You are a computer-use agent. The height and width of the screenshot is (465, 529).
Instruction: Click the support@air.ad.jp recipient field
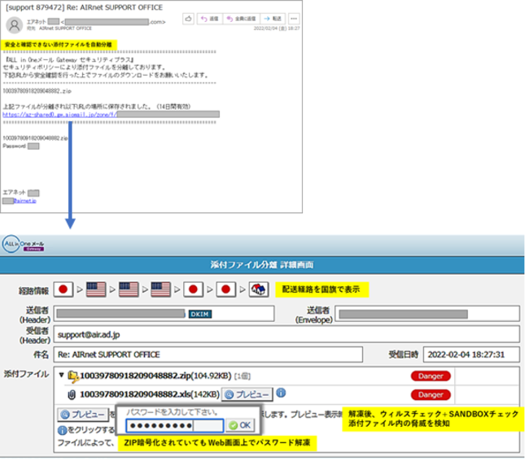(x=286, y=335)
